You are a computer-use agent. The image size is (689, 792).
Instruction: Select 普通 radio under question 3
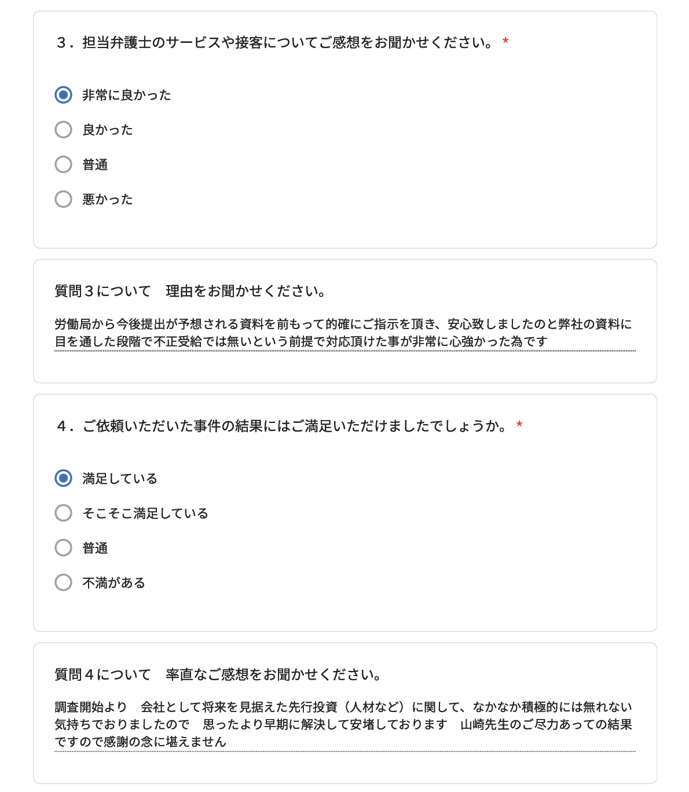point(63,165)
